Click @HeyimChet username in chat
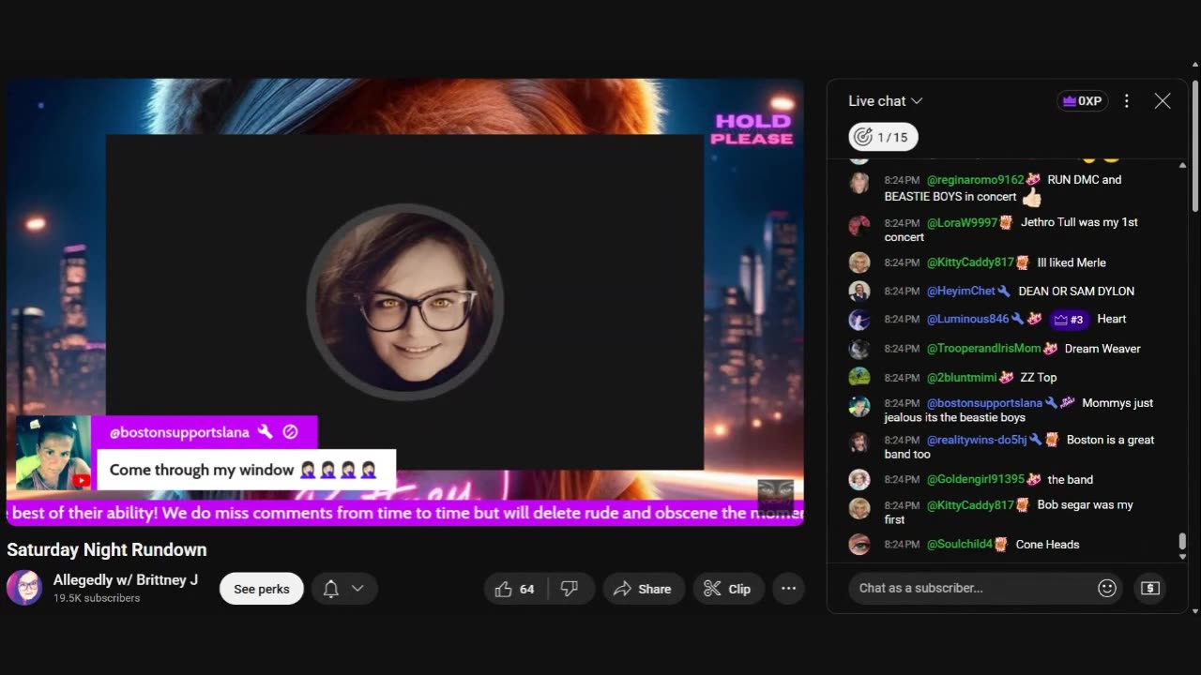The image size is (1201, 675). [961, 292]
